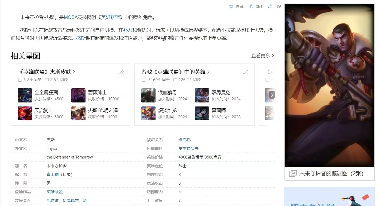Expand 查看更多 for related star maps
Viewport: 380px width, 206px height.
tap(263, 56)
